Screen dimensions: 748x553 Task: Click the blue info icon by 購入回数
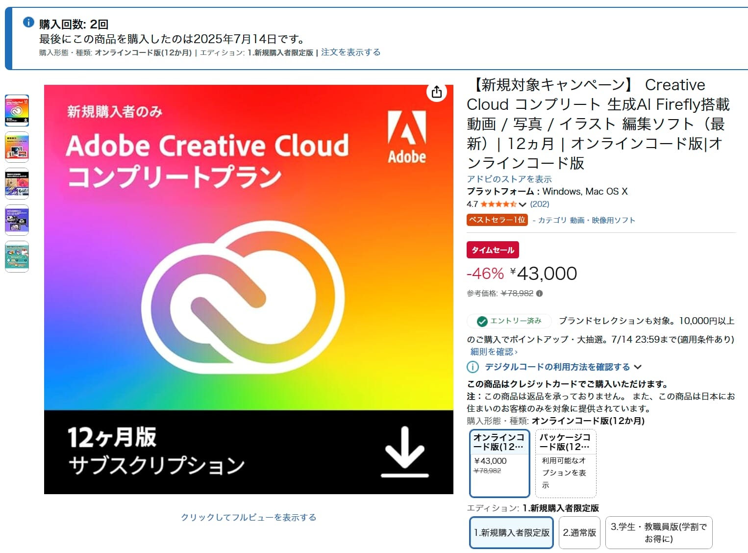point(28,22)
